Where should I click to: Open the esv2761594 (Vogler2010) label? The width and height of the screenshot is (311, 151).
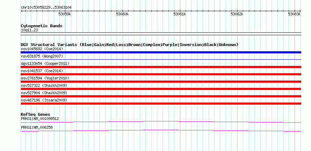(45, 78)
